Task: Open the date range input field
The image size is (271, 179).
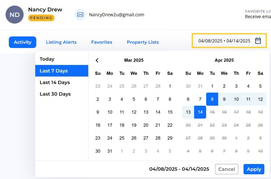Action: 224,41
